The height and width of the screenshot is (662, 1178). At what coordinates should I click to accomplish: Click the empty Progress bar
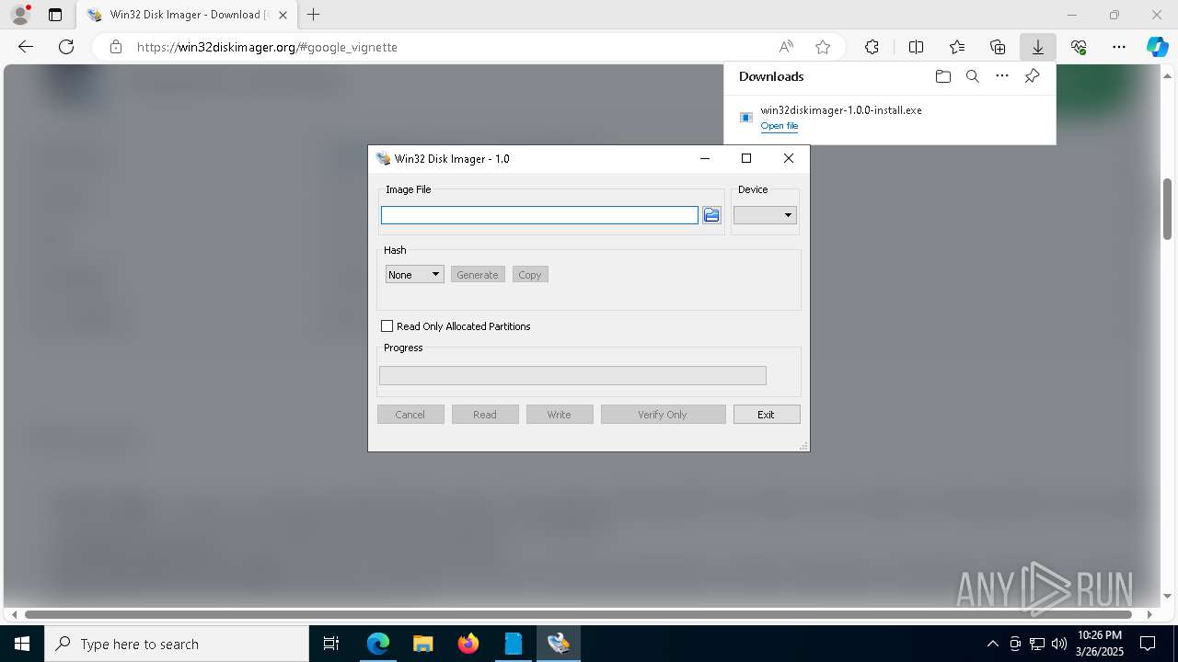coord(572,375)
